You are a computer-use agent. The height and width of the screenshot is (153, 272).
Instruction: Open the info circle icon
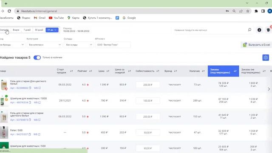pyautogui.click(x=259, y=30)
